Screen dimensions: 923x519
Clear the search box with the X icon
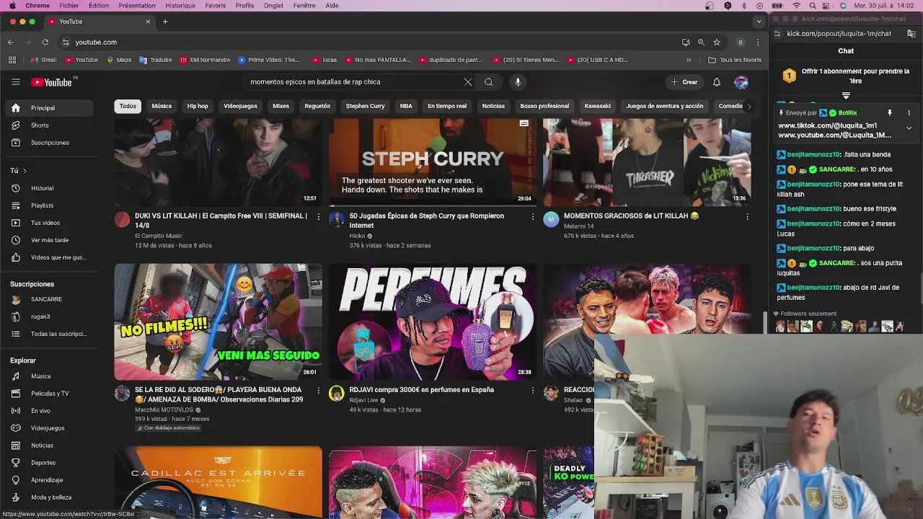tap(468, 82)
